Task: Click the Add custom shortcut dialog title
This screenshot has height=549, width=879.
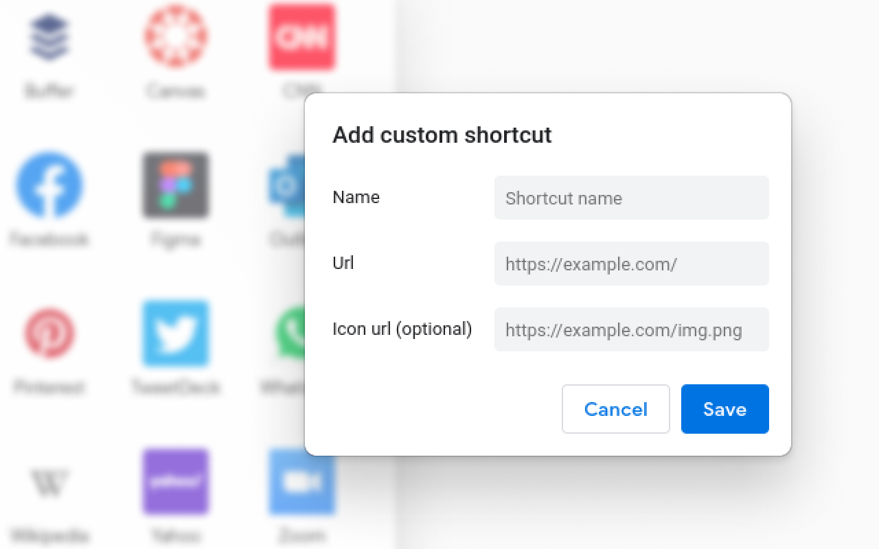Action: (x=442, y=135)
